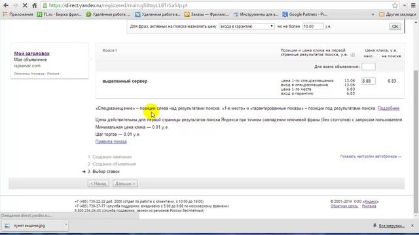The image size is (419, 235).
Task: Open the Заказы — Фриланс bookmark
Action: coord(207,14)
